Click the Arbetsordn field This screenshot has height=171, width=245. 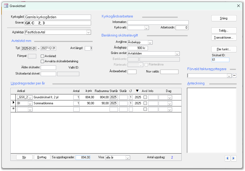[182, 28]
